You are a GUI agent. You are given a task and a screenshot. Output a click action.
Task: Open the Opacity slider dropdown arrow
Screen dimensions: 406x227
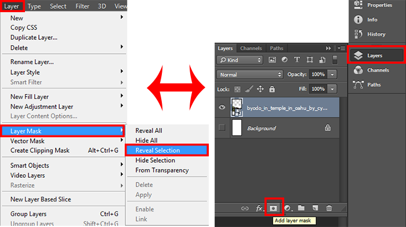coord(332,75)
